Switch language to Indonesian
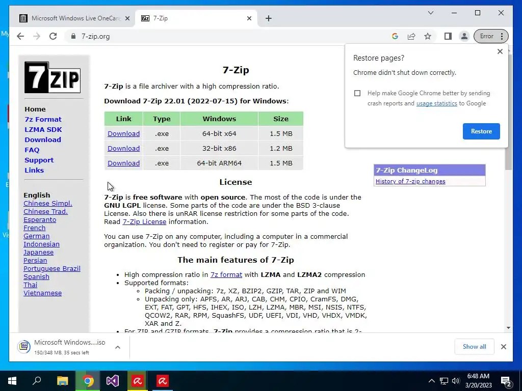522x391 pixels. 41,244
